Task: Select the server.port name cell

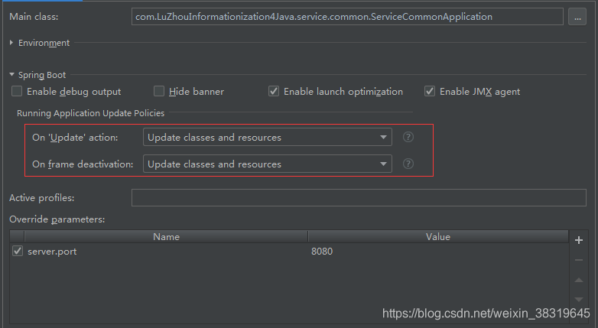Action: [166, 252]
